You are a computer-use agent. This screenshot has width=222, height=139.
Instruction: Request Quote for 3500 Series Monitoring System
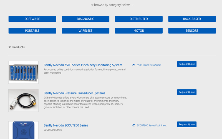187,64
